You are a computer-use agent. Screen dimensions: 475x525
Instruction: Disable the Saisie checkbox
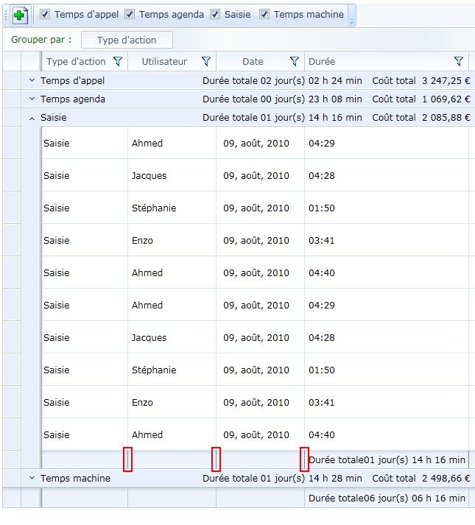[x=215, y=14]
